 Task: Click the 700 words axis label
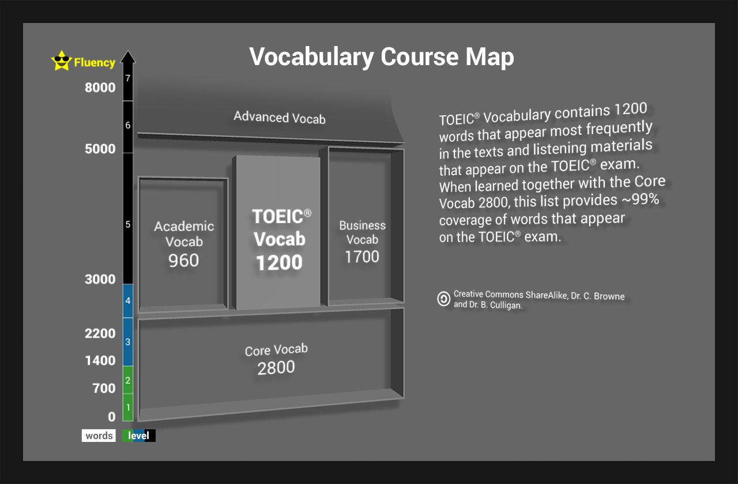104,389
